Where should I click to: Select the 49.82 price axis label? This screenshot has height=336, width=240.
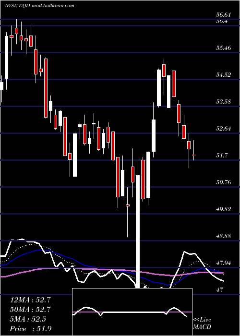tap(223, 209)
